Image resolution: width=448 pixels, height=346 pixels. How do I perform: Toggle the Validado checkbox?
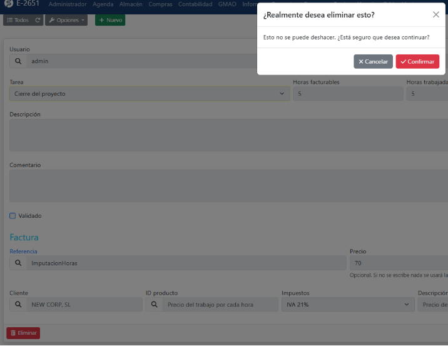(13, 216)
